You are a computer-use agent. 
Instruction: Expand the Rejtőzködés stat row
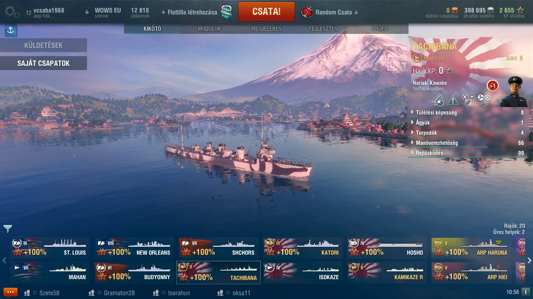point(468,153)
